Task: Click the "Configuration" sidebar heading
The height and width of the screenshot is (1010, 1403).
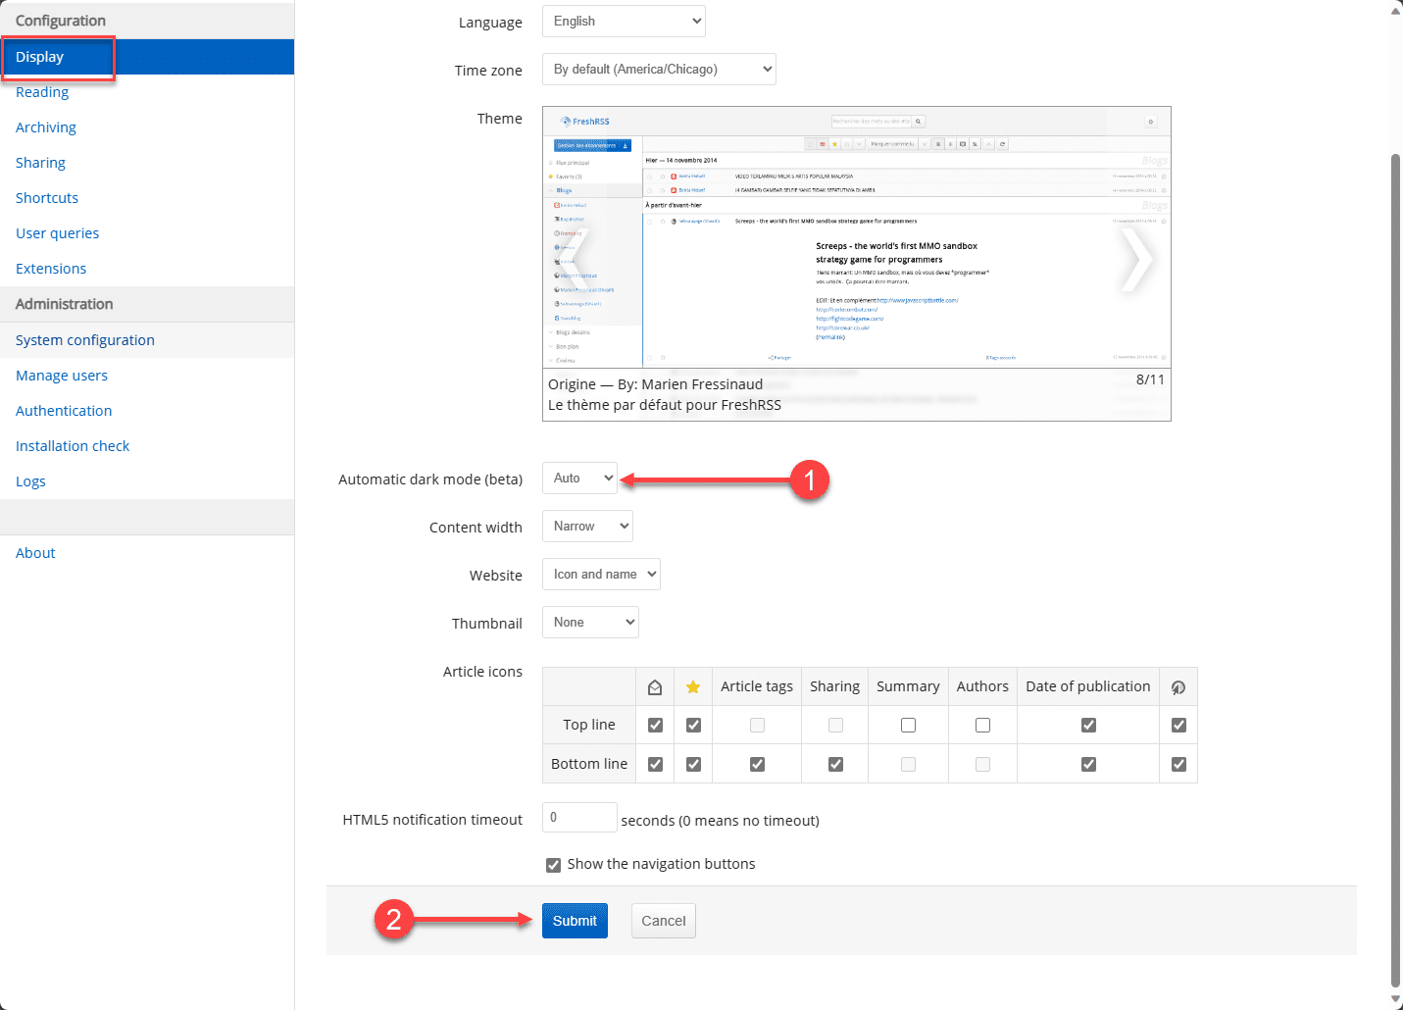Action: [x=61, y=21]
